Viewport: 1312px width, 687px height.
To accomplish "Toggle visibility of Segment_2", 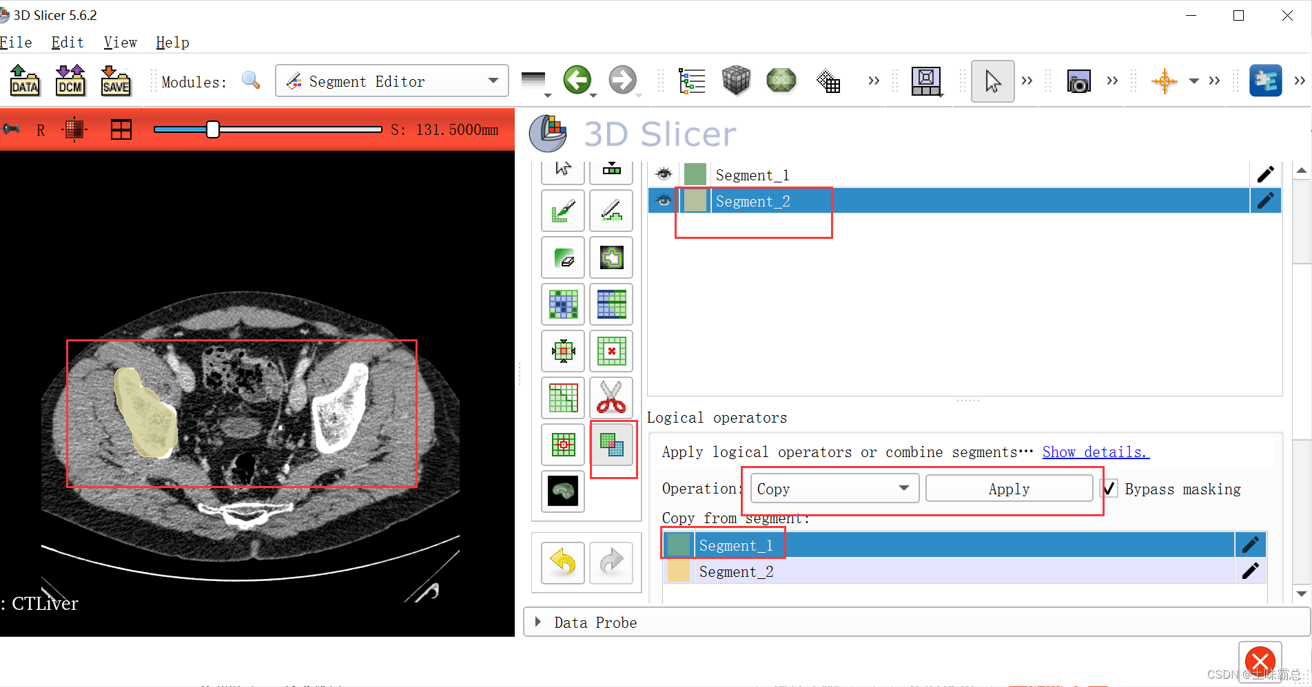I will (663, 200).
